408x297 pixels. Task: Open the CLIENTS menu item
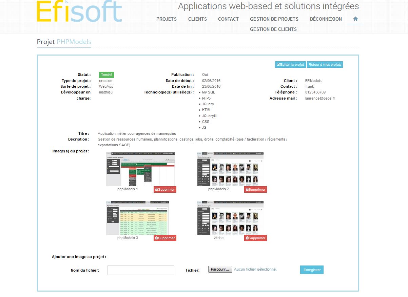click(197, 19)
